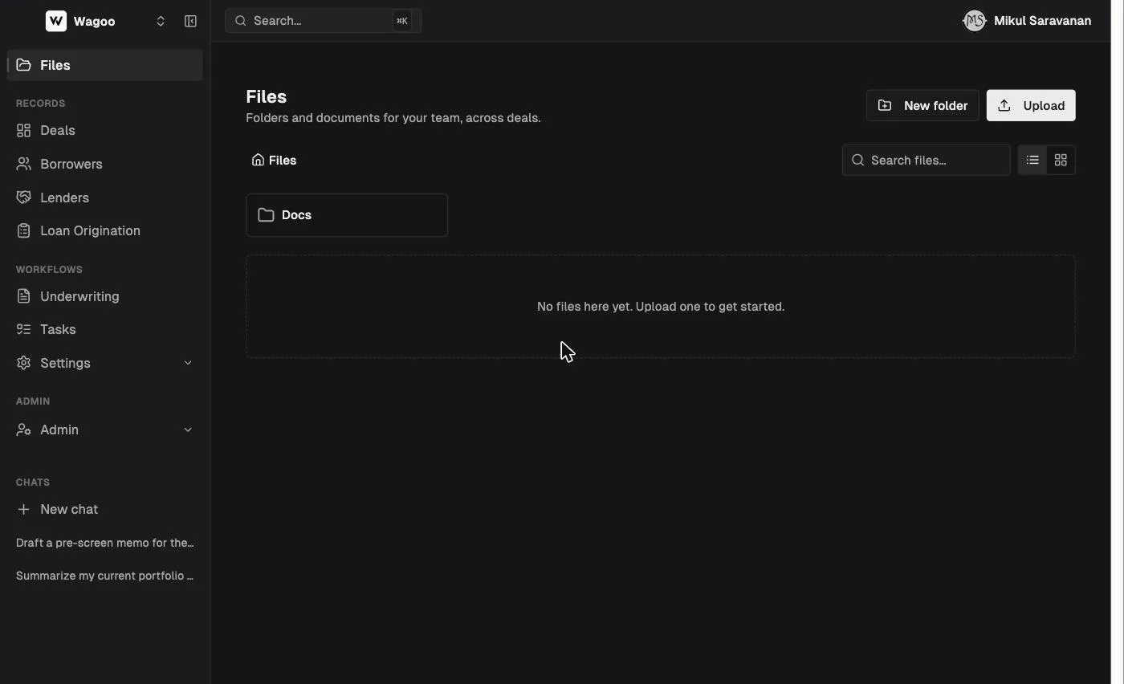Image resolution: width=1124 pixels, height=684 pixels.
Task: Open the Tasks list
Action: [x=104, y=329]
